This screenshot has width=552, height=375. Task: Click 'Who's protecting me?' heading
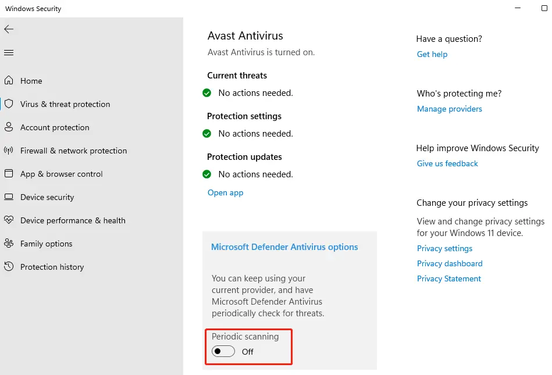click(x=459, y=93)
